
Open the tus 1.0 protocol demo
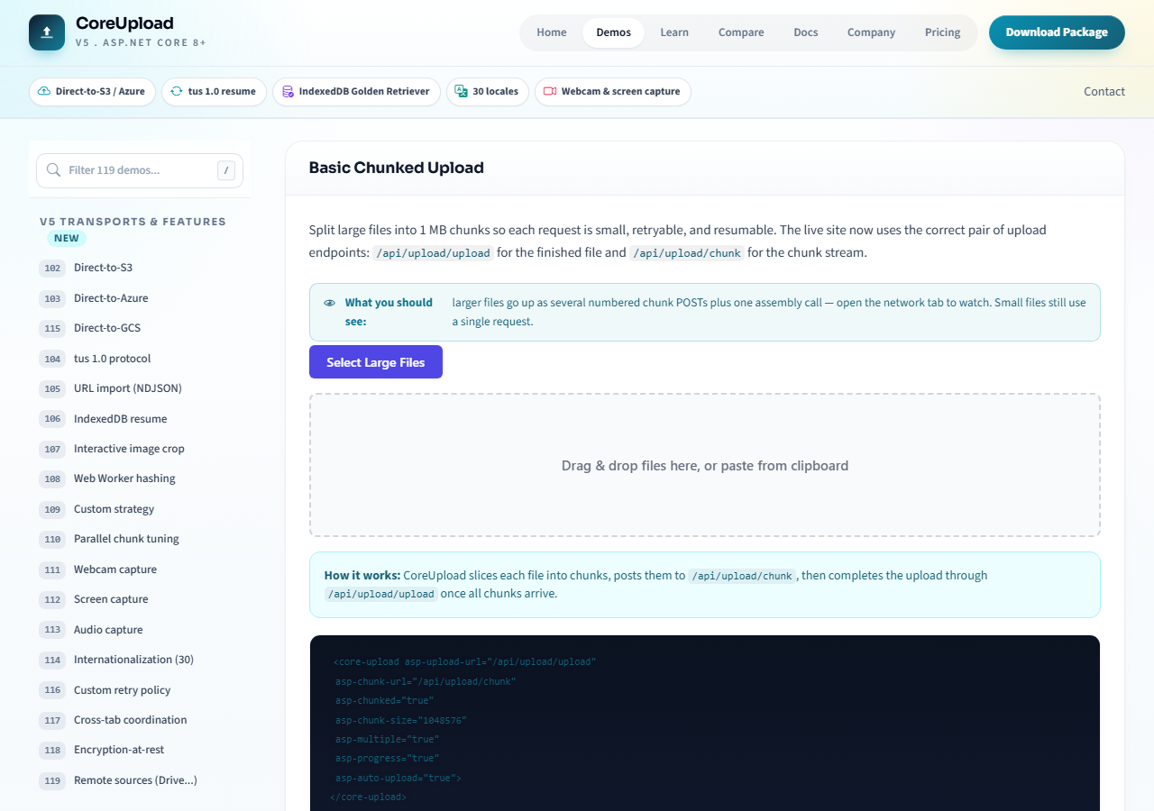pos(140,359)
